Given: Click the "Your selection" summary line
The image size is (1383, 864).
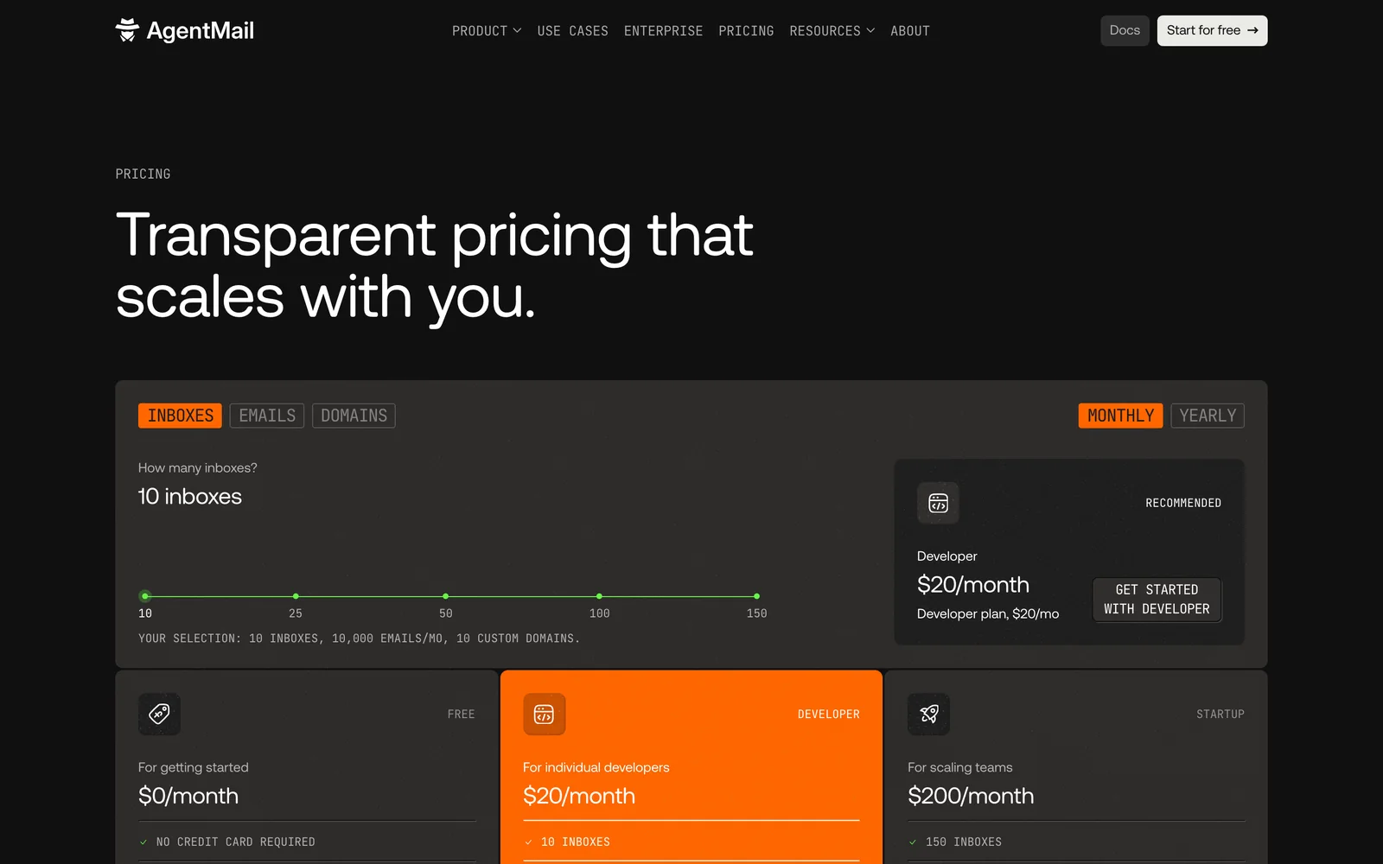Looking at the screenshot, I should coord(360,638).
